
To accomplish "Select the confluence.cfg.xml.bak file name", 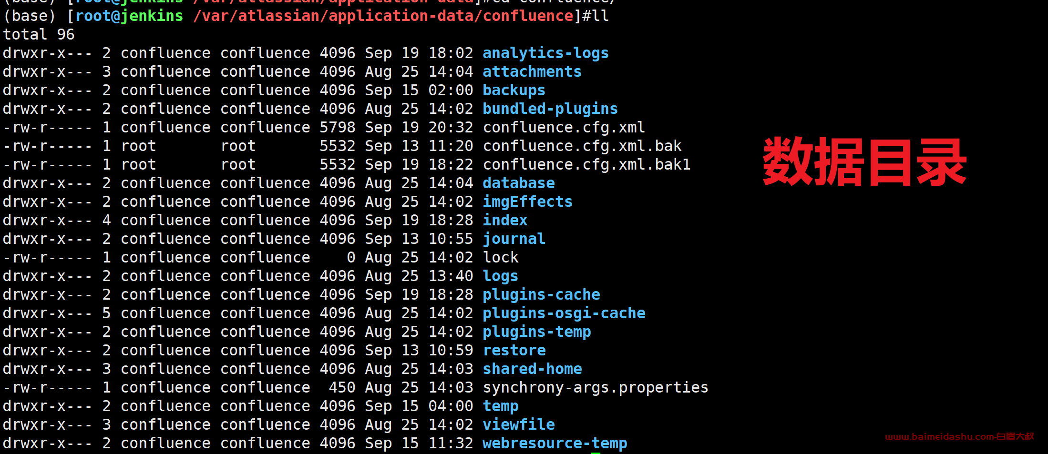I will point(582,146).
